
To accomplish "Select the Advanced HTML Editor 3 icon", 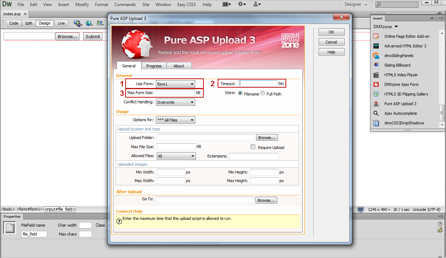I will pos(376,46).
